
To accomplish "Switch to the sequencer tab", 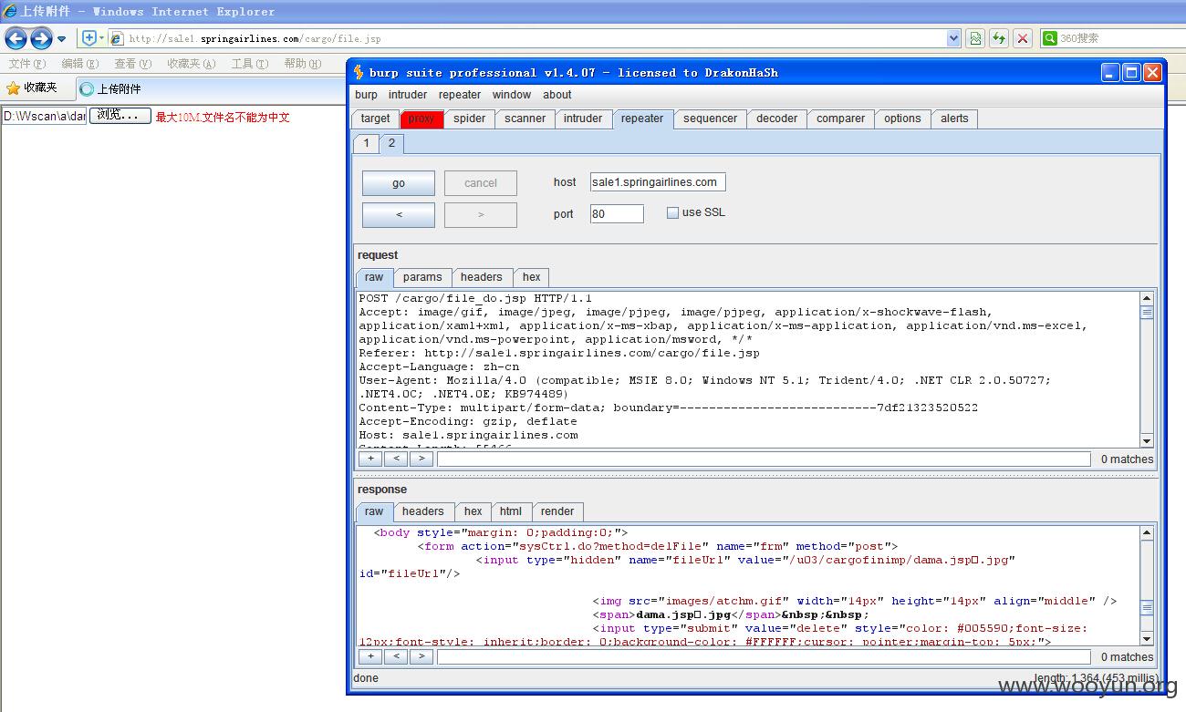I will point(710,119).
